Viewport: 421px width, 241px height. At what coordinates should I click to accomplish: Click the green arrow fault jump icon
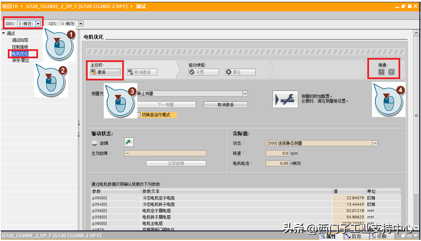click(x=129, y=143)
